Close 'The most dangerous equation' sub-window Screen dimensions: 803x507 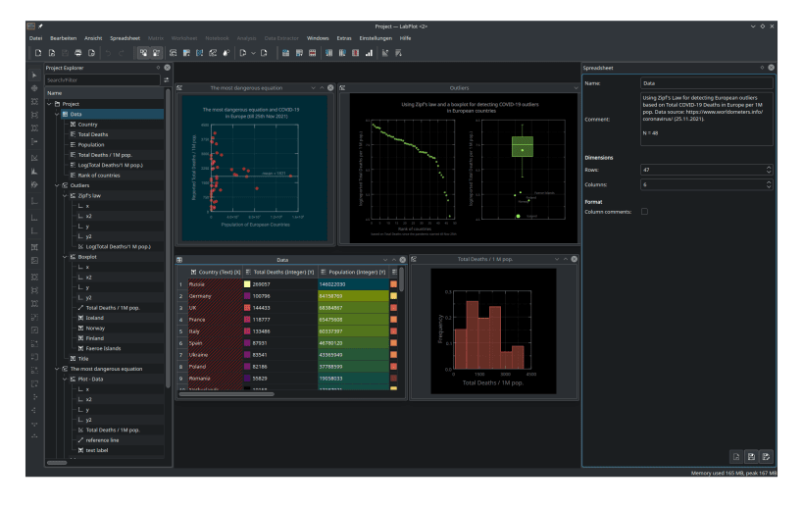tap(330, 87)
